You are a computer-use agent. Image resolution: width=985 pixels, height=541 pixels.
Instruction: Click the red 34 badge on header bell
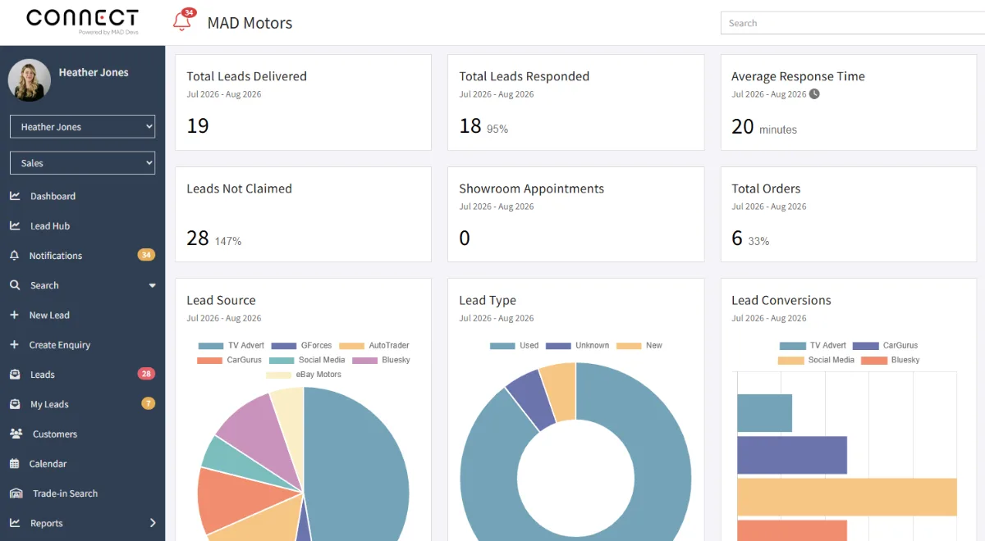point(190,12)
